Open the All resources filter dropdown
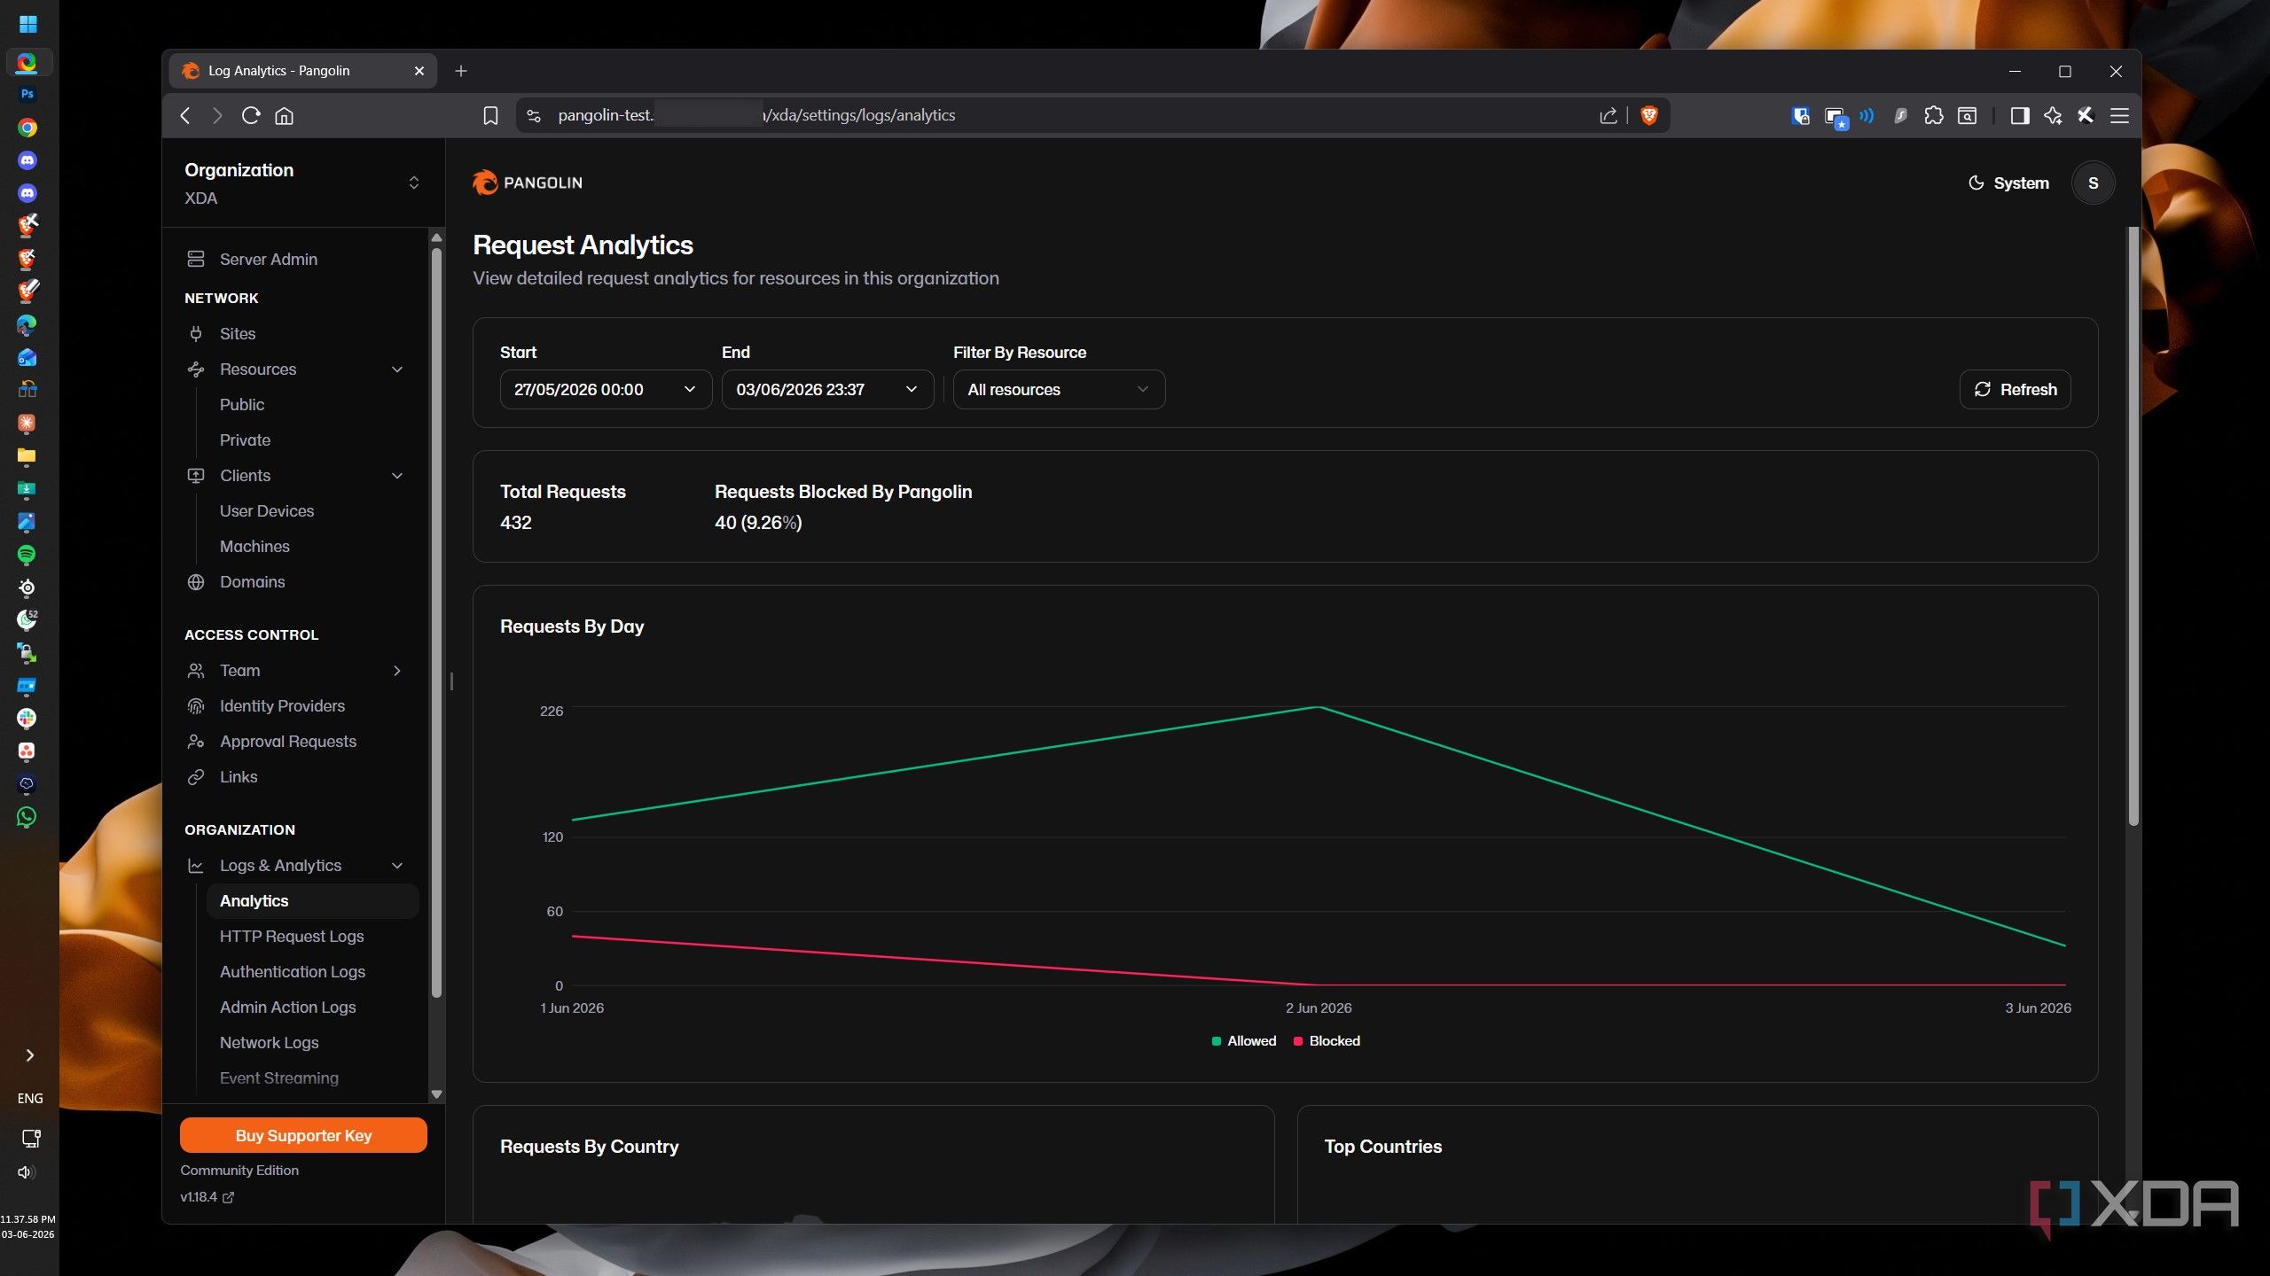Image resolution: width=2270 pixels, height=1276 pixels. [x=1059, y=389]
